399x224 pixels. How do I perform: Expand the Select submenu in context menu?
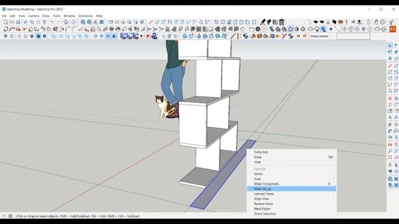pos(292,174)
